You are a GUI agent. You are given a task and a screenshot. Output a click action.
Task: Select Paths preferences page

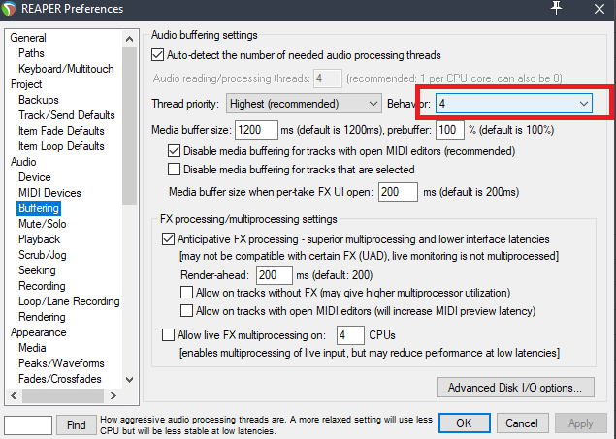coord(31,53)
